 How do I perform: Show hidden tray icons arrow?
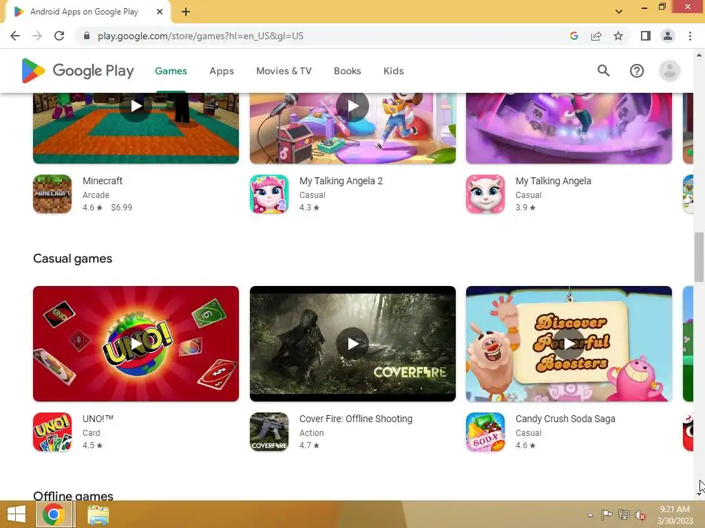click(590, 515)
